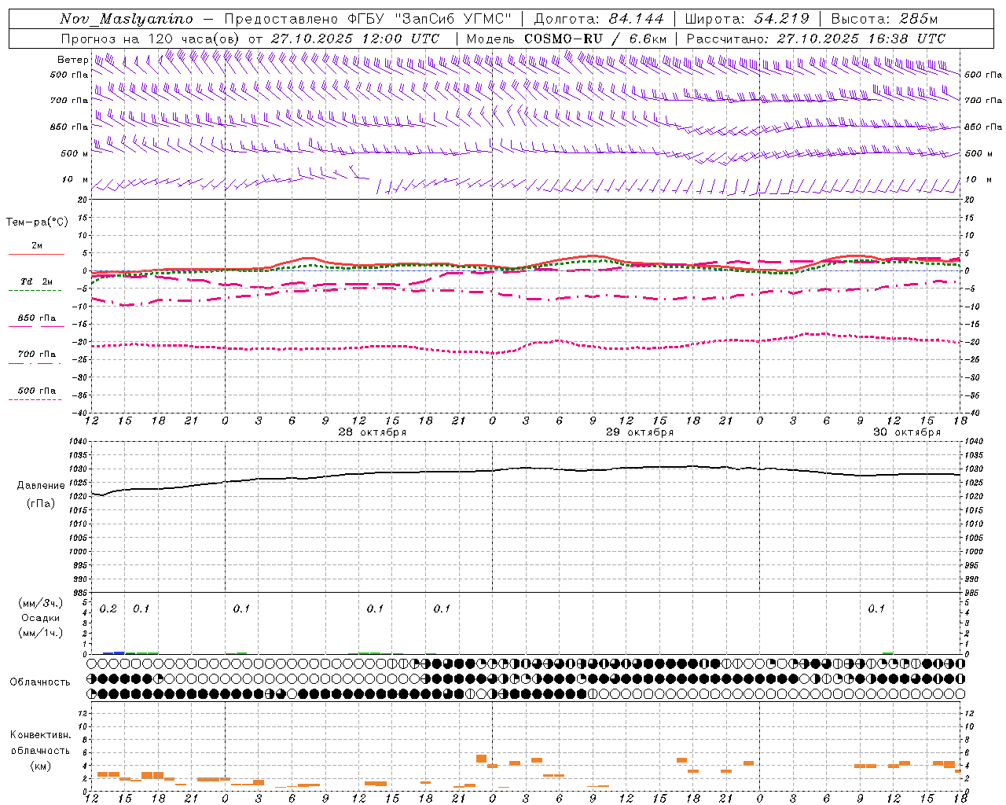This screenshot has height=805, width=1006.
Task: Click the '29 октября' date label
Action: point(640,432)
